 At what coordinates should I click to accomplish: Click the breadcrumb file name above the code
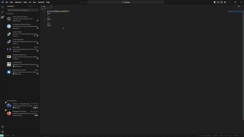click(x=45, y=9)
